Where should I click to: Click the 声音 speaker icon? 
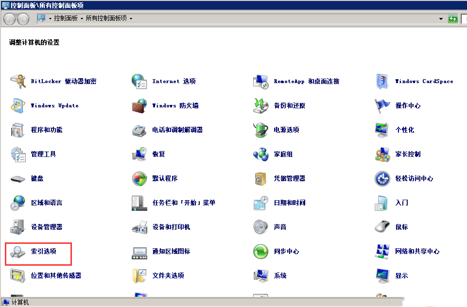click(x=261, y=227)
